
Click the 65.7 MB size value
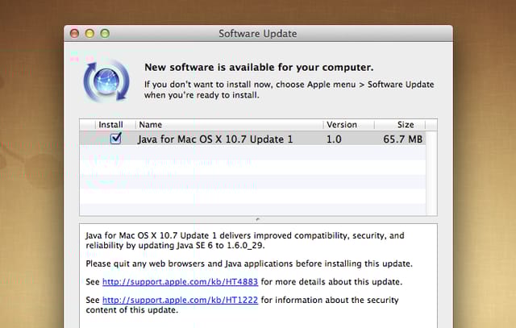(403, 139)
